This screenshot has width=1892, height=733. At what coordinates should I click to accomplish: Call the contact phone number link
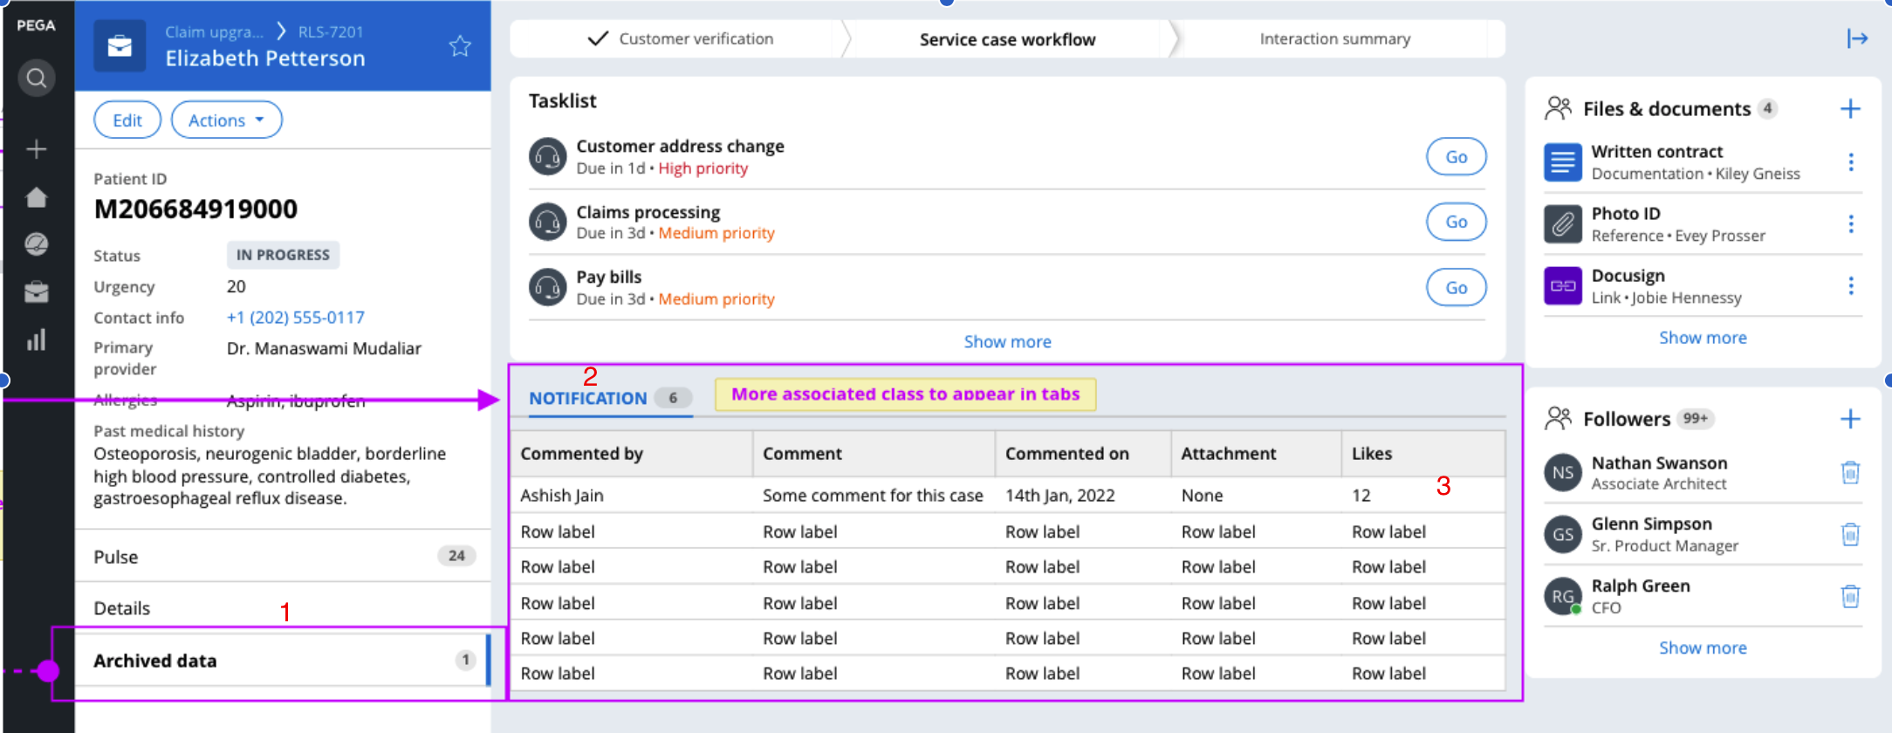(x=296, y=318)
